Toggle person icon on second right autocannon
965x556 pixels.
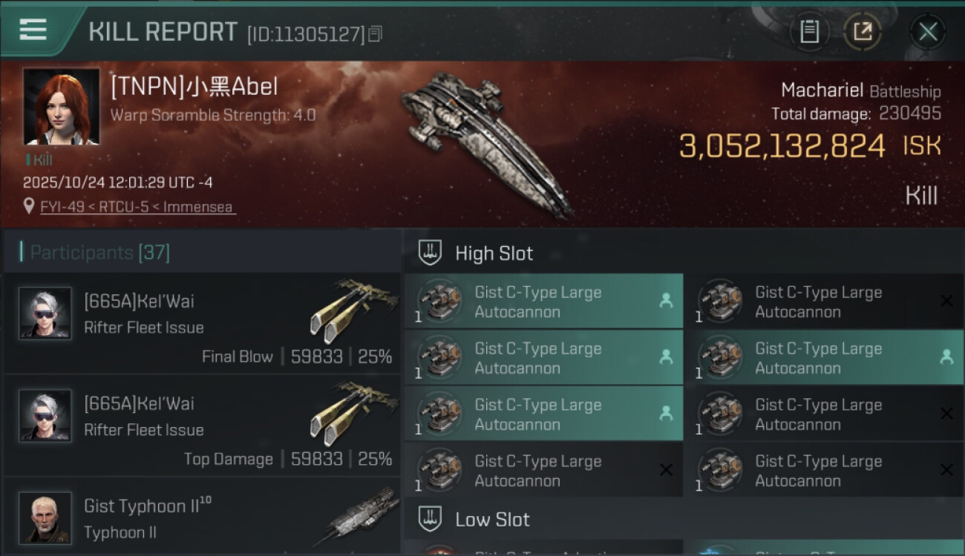(946, 357)
